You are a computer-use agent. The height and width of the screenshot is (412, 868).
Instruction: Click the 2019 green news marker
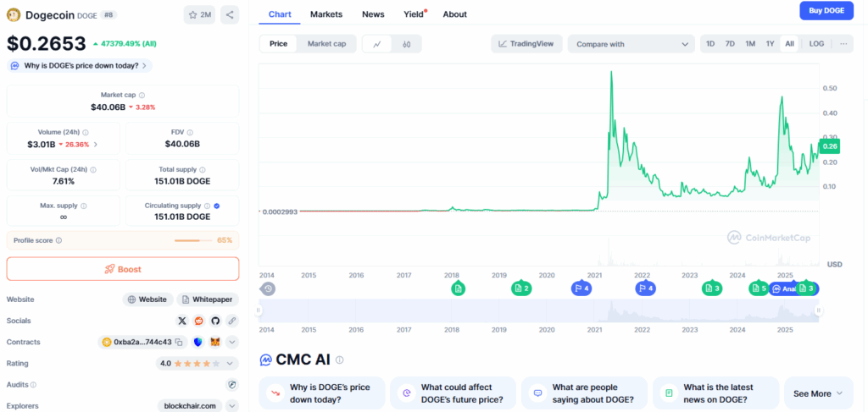pyautogui.click(x=521, y=288)
